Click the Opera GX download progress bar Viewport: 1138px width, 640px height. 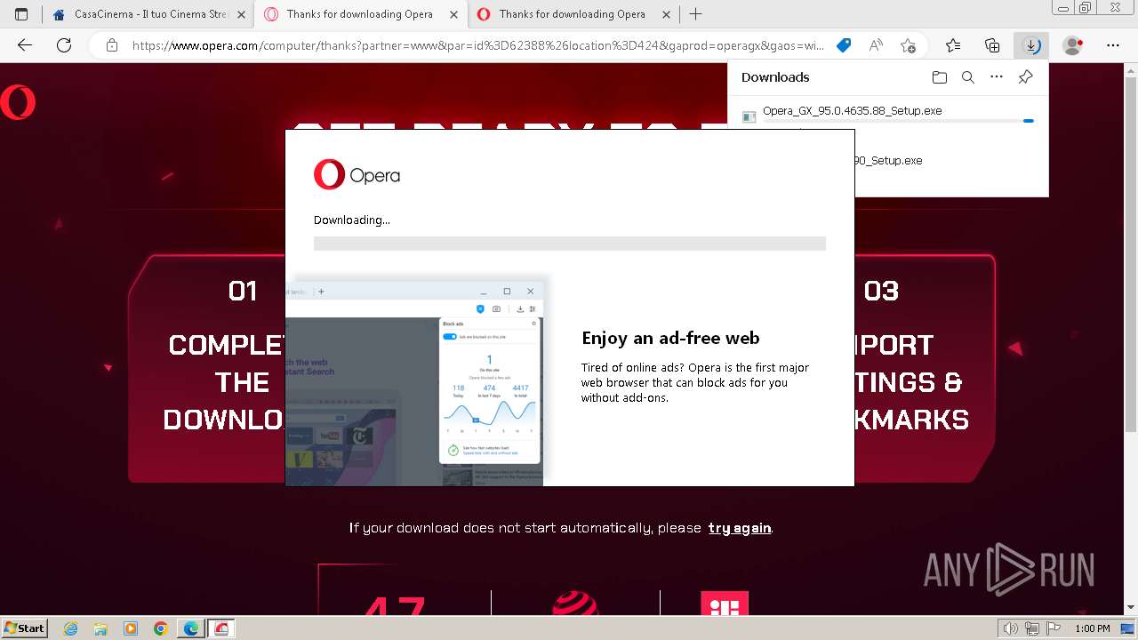point(898,121)
